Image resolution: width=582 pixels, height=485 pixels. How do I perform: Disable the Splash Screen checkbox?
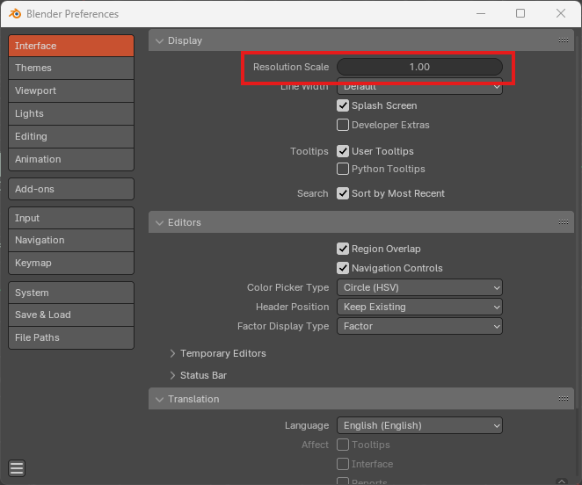(343, 105)
